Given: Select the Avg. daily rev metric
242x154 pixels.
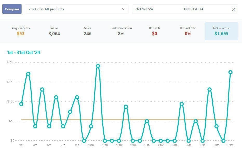Looking at the screenshot, I should [21, 31].
